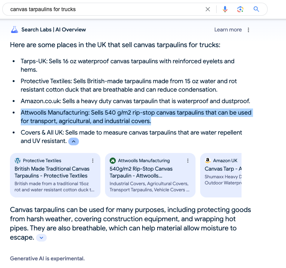The height and width of the screenshot is (268, 286).
Task: Open Attwoolls Manufacturing card three-dot menu
Action: coord(188,161)
